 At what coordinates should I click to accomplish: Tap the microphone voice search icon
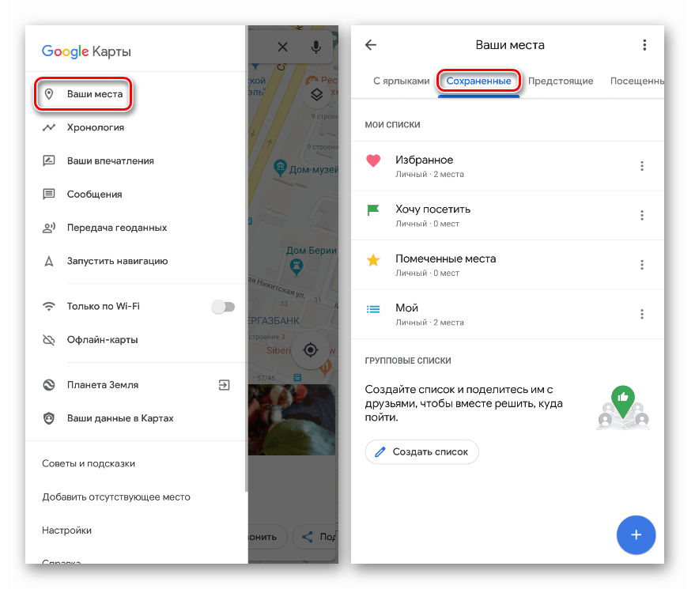tap(315, 47)
